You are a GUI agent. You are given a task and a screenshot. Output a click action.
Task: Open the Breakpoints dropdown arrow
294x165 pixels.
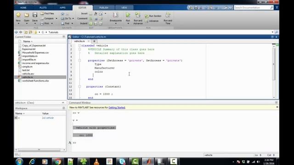(116, 23)
